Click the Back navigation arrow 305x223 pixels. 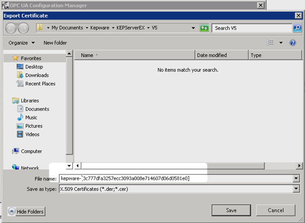coord(11,29)
